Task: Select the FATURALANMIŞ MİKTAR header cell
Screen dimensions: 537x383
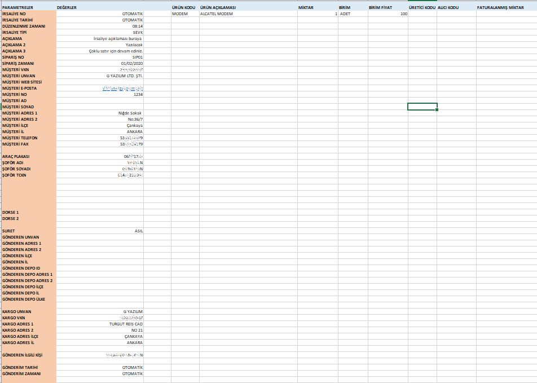Action: tap(506, 8)
